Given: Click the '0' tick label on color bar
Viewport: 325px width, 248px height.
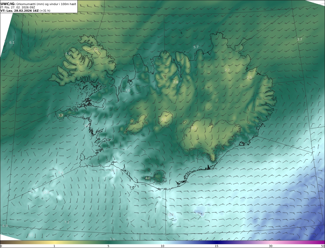Looking at the screenshot, I should tap(1, 246).
